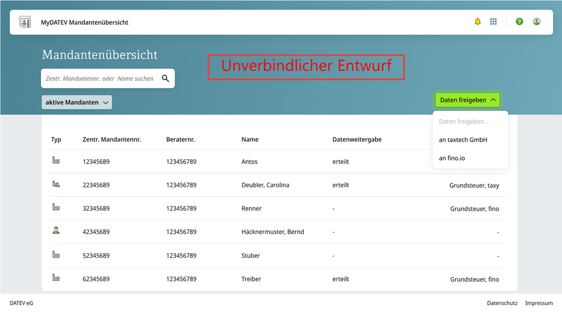Click the name Stuber

[x=250, y=255]
